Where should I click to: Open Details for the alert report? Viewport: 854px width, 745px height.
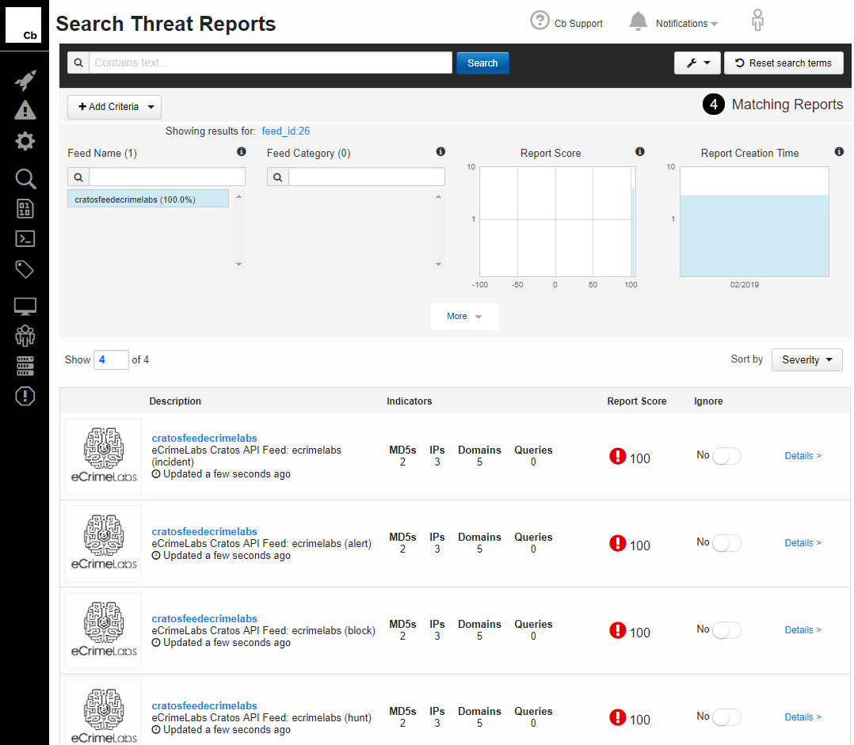803,543
